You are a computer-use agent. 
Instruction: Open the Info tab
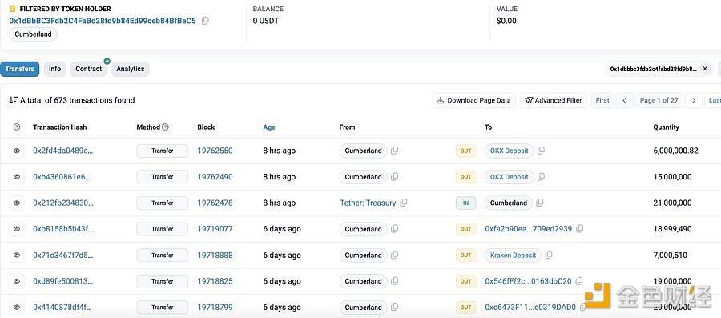click(54, 69)
